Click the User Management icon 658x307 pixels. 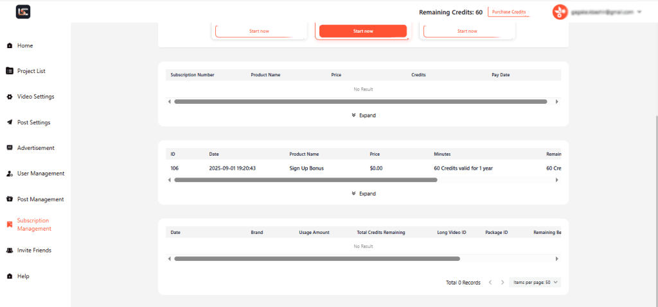[x=9, y=174]
